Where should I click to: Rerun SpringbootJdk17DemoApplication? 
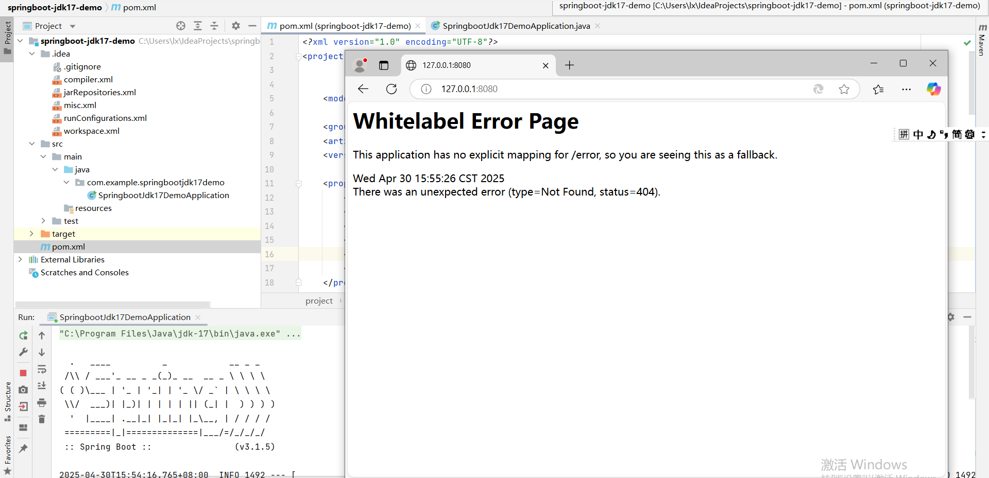pos(23,335)
